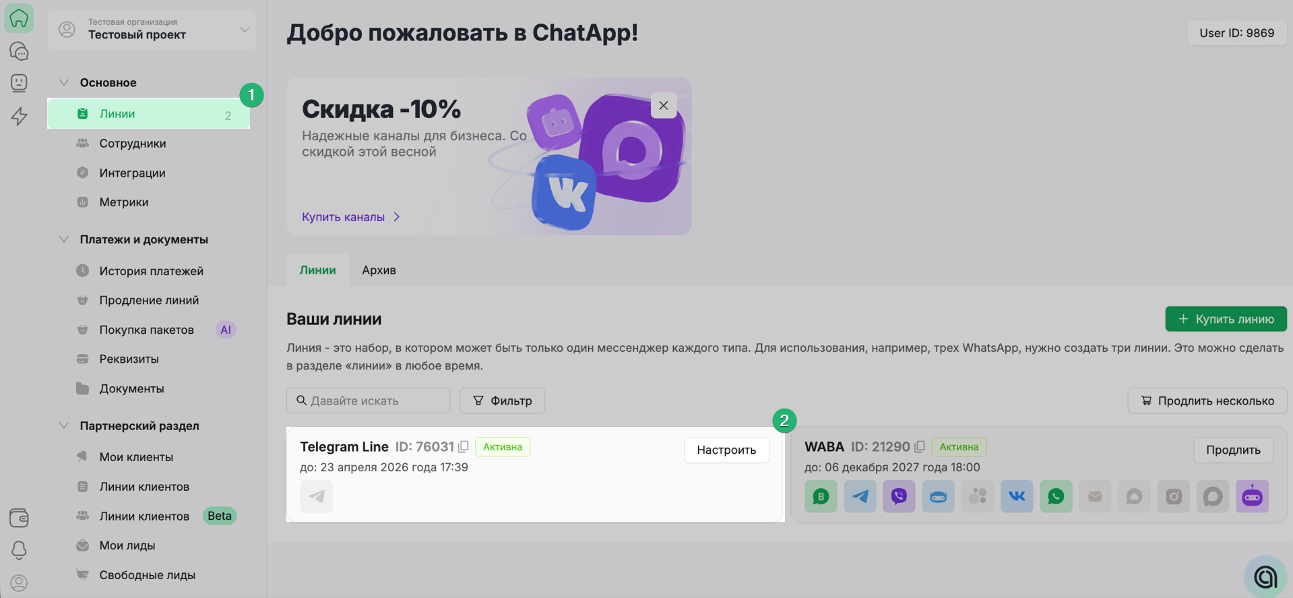Click the wallet icon in left rail

(19, 518)
